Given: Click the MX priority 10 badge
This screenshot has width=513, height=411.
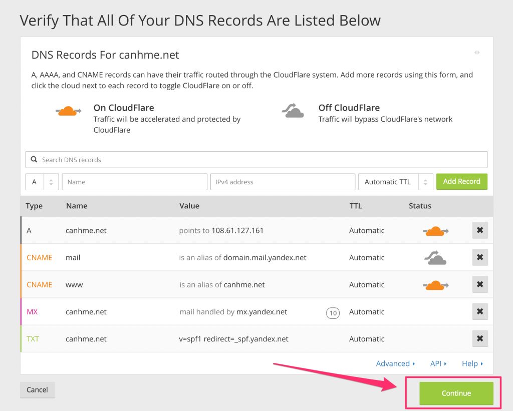Looking at the screenshot, I should 333,313.
